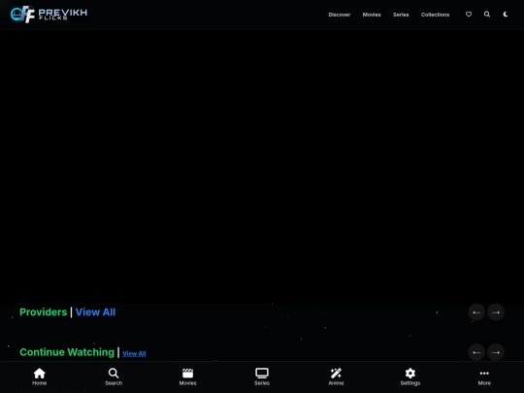524x393 pixels.
Task: Open View All link next to Continue Watching
Action: click(134, 353)
